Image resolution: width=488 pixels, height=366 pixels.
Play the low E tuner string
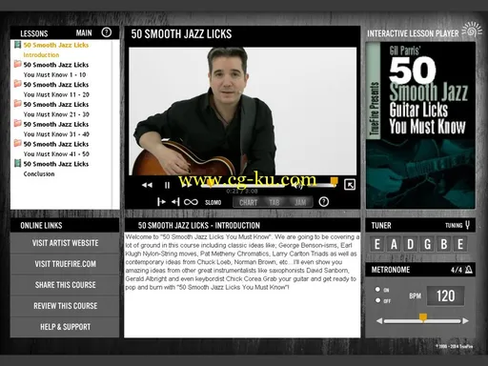(377, 244)
